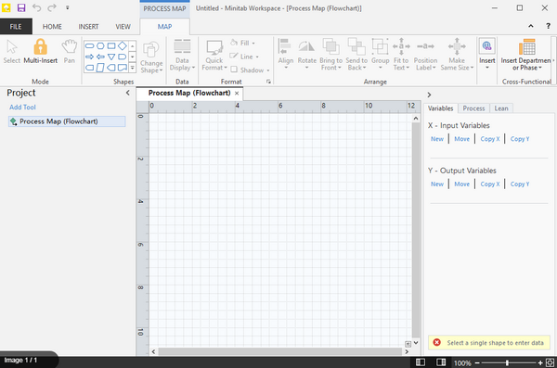Click New under Y - Output Variables
The image size is (557, 368).
[x=437, y=184]
